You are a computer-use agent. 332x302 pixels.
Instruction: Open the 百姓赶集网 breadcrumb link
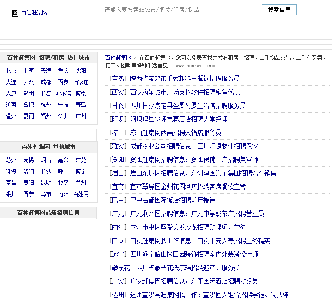pos(119,58)
